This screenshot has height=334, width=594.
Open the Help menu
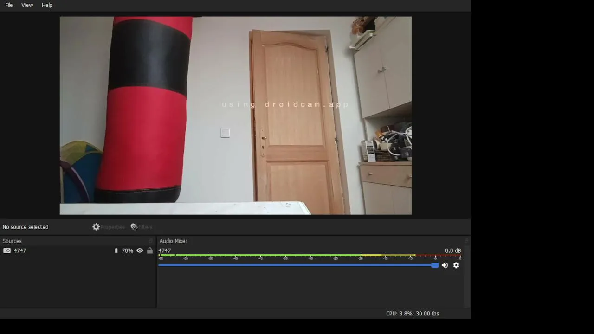(x=47, y=5)
